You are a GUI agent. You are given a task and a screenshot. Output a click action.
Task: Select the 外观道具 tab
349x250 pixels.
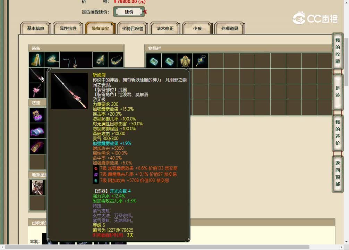[229, 28]
